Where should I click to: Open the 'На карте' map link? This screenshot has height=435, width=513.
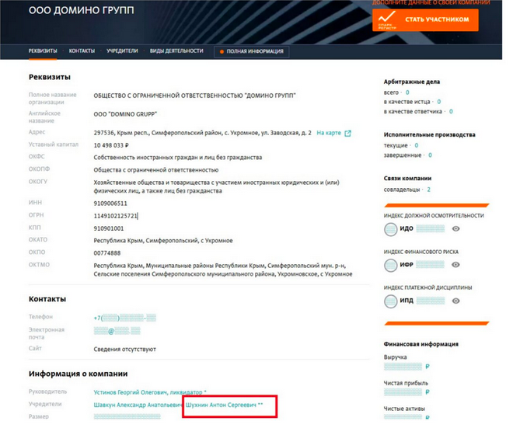pos(329,133)
